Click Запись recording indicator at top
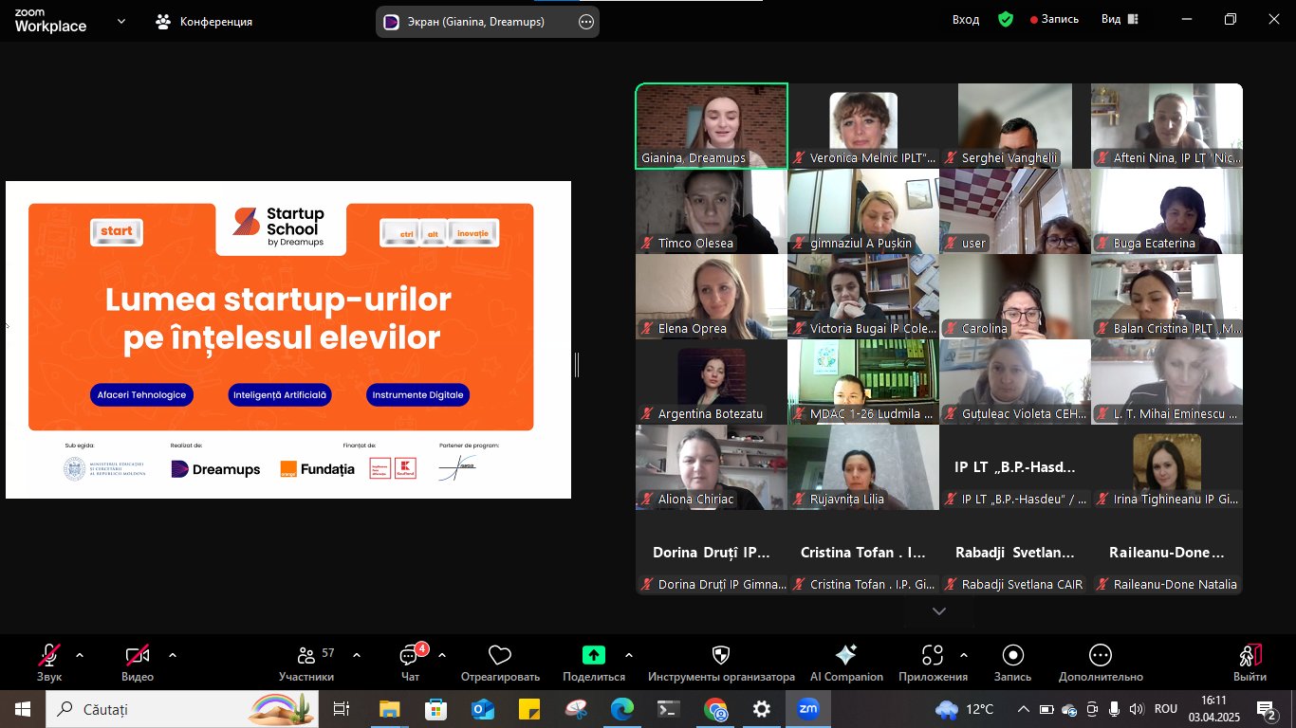Image resolution: width=1296 pixels, height=728 pixels. 1055,19
